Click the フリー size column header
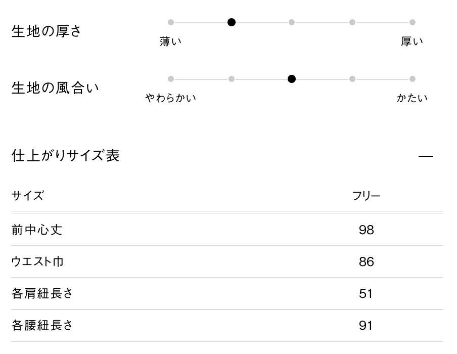 point(366,196)
